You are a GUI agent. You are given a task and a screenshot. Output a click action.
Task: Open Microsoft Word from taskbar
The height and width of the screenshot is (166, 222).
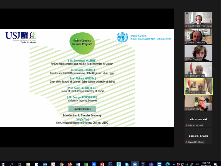[78, 164]
